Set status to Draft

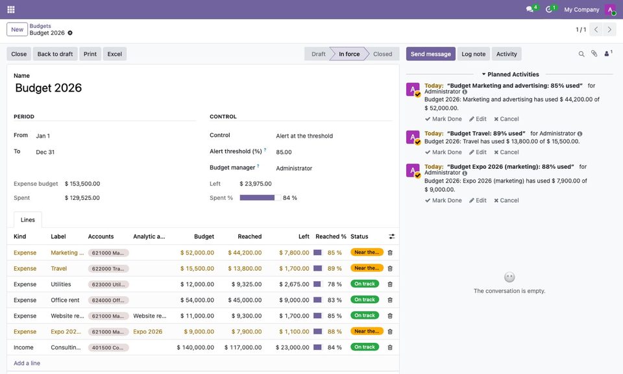click(x=318, y=54)
